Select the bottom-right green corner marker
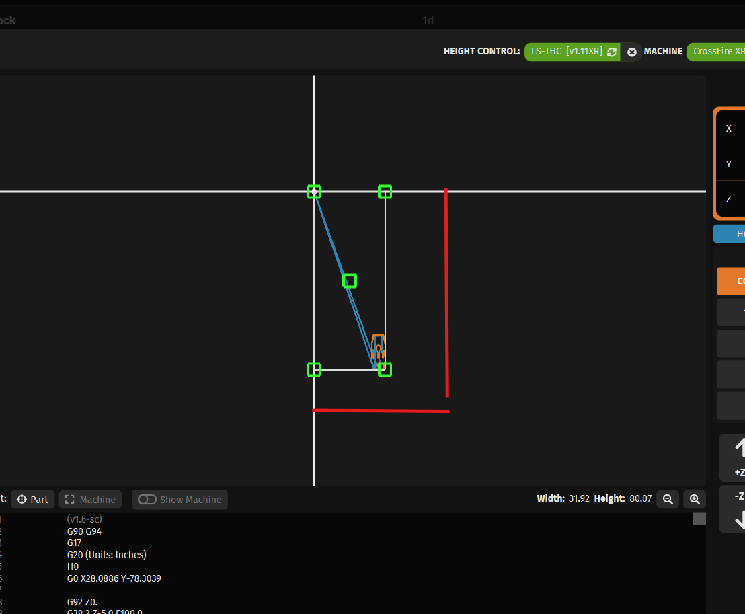The height and width of the screenshot is (614, 745). [x=385, y=369]
